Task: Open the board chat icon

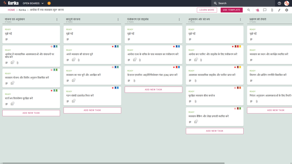Action: 265,10
